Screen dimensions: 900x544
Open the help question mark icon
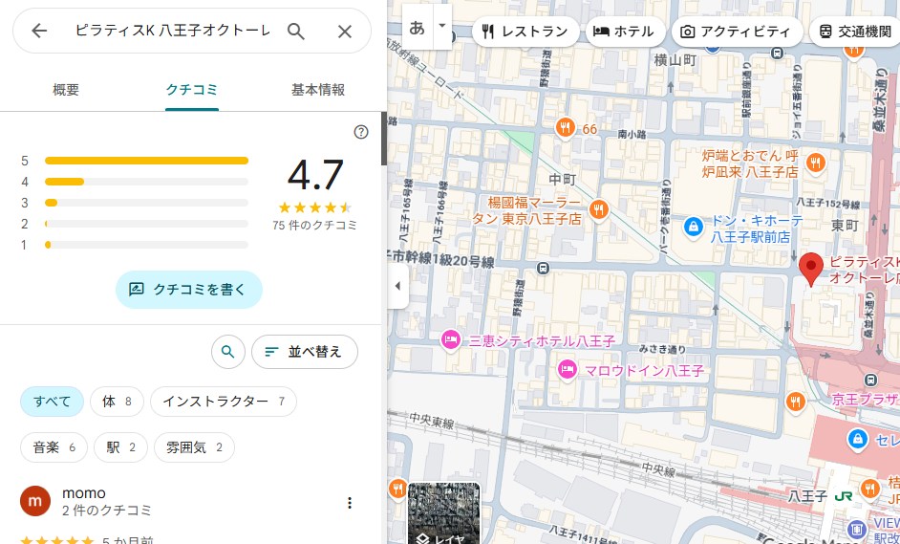pyautogui.click(x=360, y=132)
